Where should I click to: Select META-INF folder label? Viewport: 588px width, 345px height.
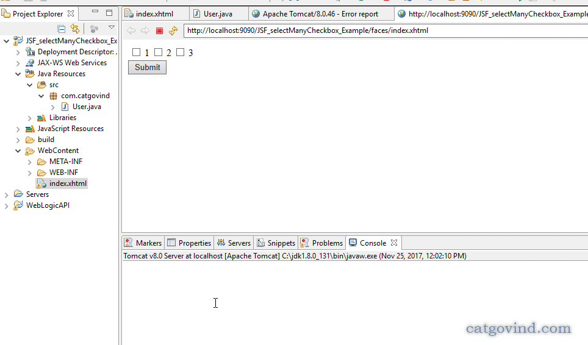(66, 162)
